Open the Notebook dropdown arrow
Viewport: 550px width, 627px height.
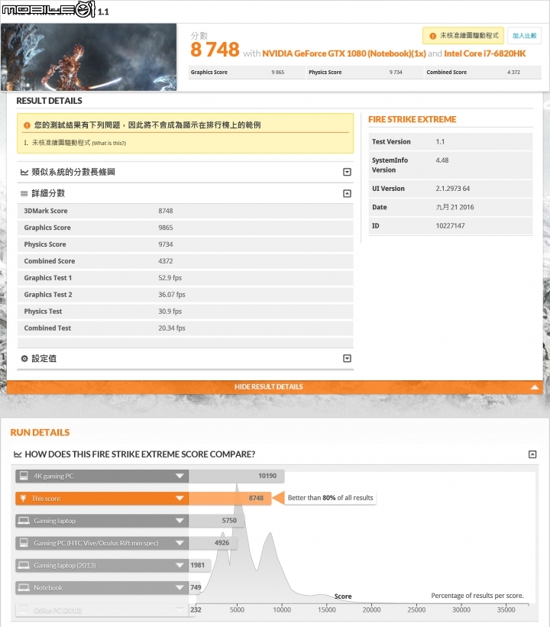[180, 588]
